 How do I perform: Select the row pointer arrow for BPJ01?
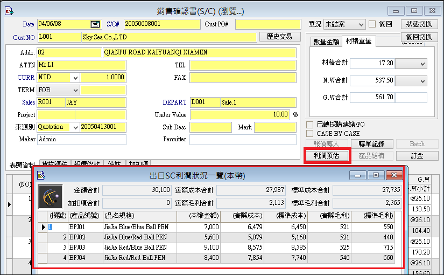pos(44,227)
